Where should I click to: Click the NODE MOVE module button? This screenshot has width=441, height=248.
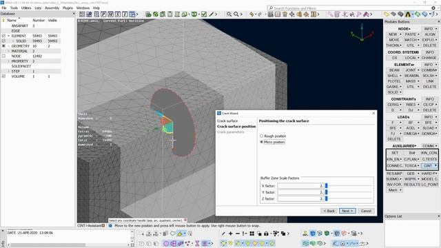pyautogui.click(x=394, y=40)
